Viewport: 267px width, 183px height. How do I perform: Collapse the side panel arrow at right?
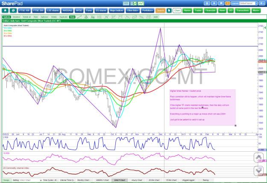click(x=265, y=27)
